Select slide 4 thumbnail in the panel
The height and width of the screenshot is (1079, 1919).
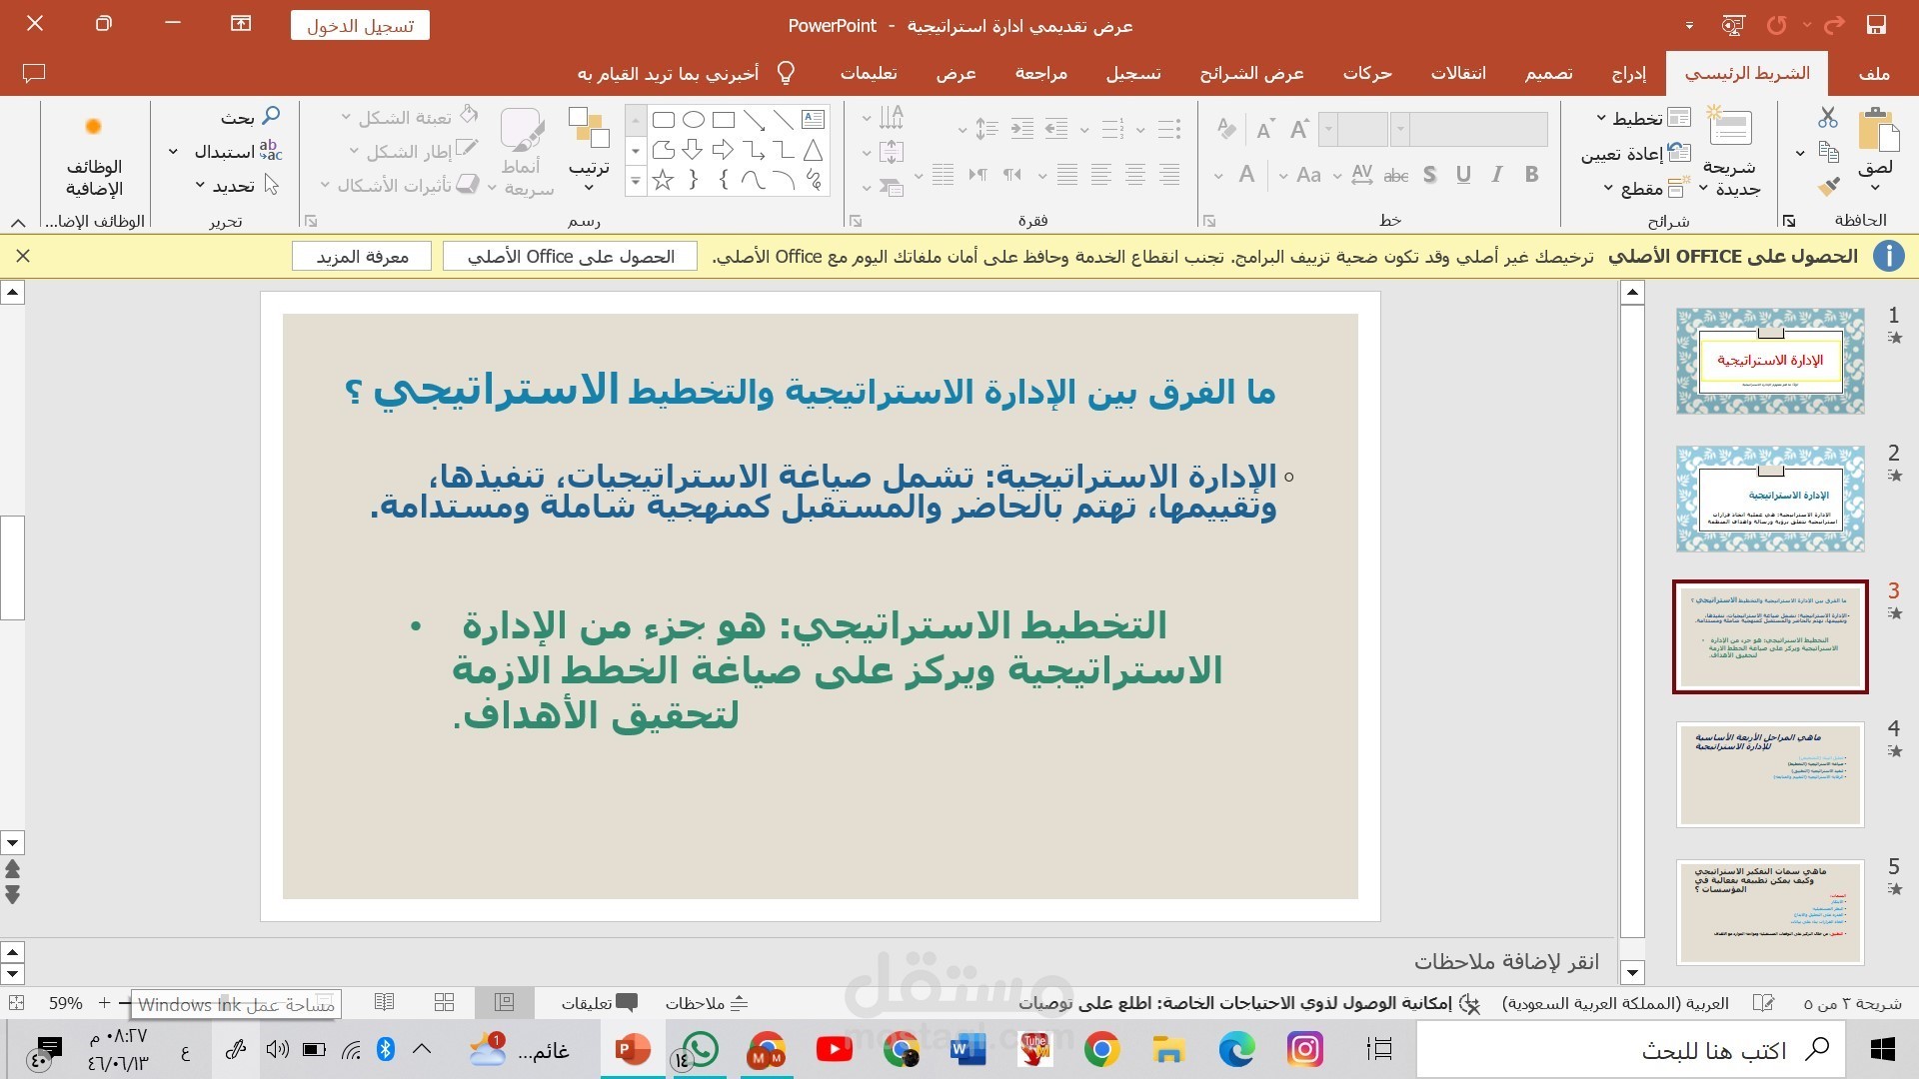1770,774
